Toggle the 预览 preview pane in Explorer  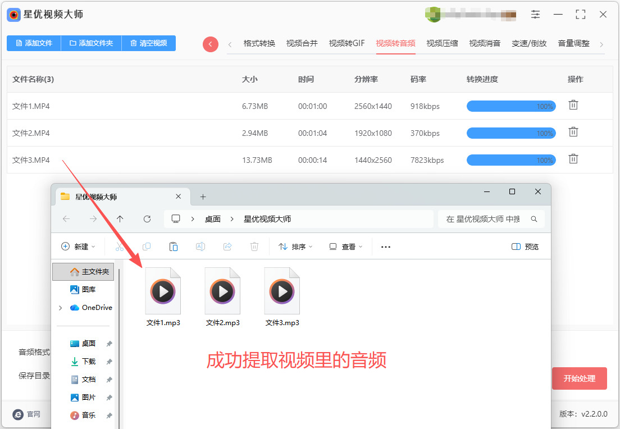tap(525, 247)
